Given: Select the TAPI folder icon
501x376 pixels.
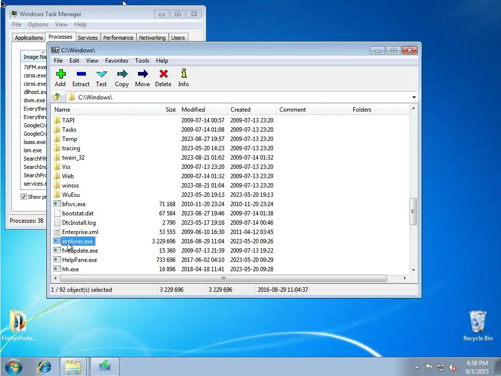Looking at the screenshot, I should (57, 120).
